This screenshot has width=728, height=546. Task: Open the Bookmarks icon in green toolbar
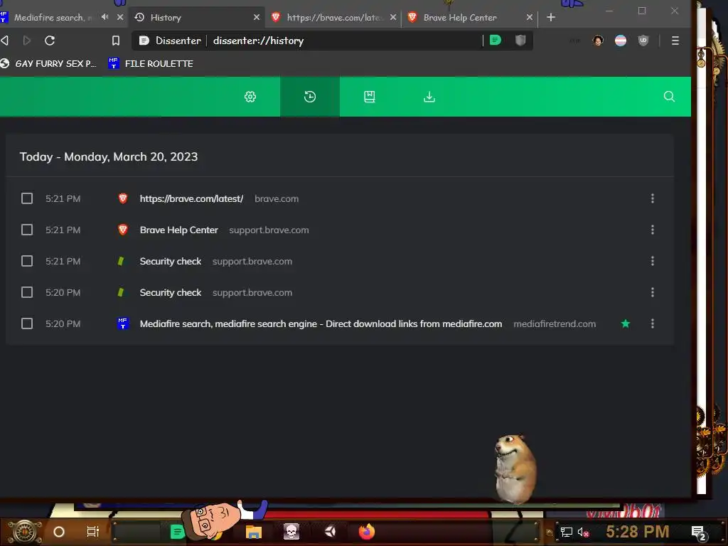[369, 97]
